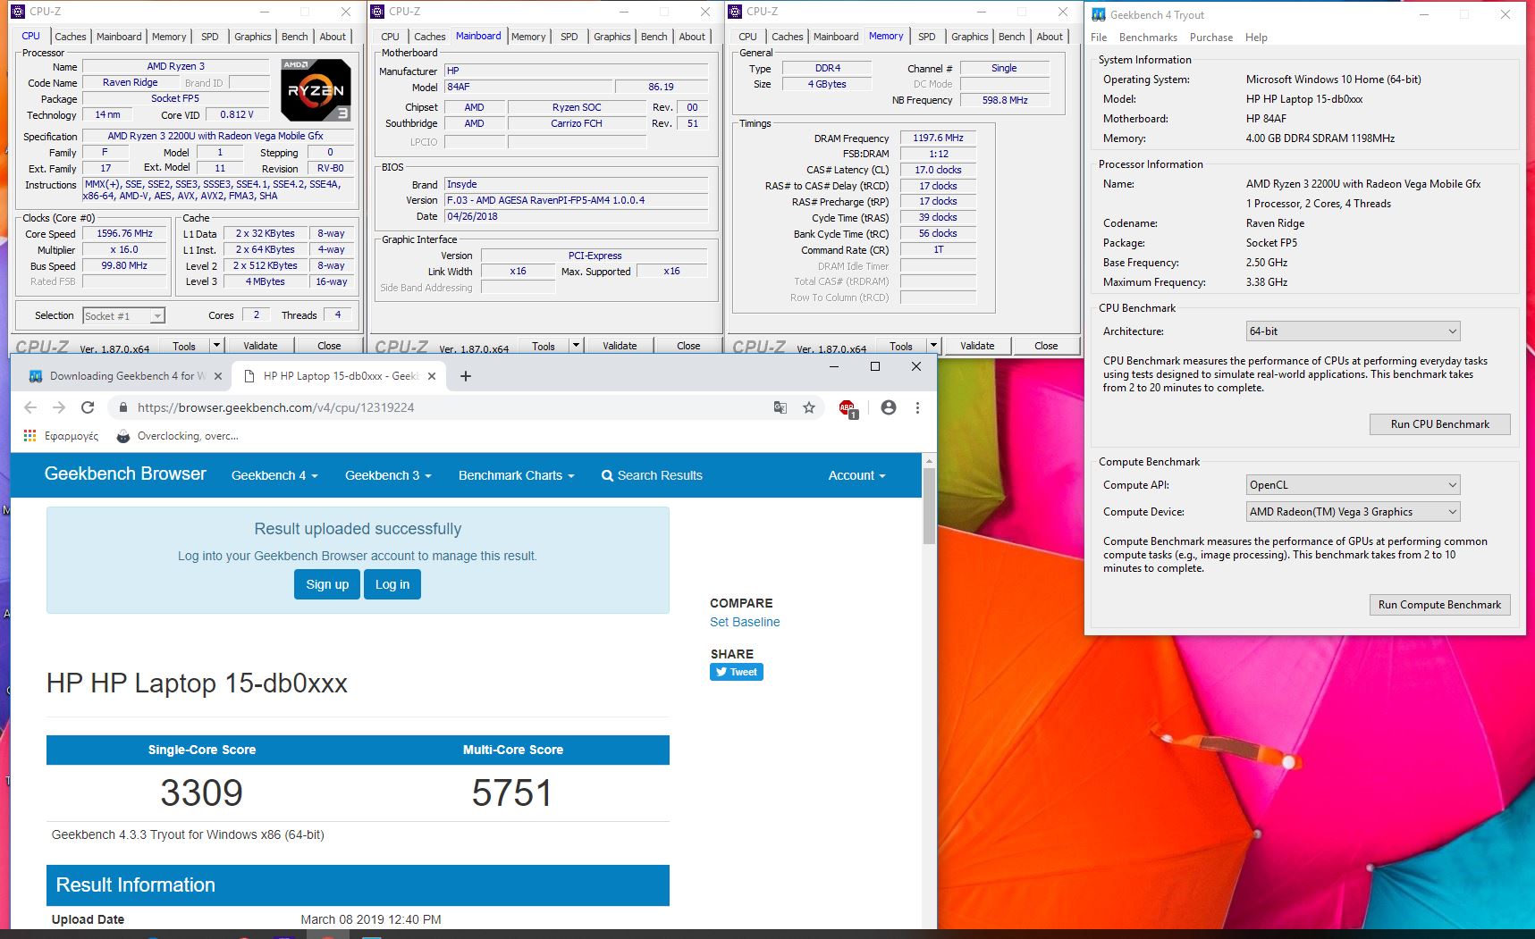
Task: Expand the Benchmark Charts menu
Action: (x=516, y=475)
